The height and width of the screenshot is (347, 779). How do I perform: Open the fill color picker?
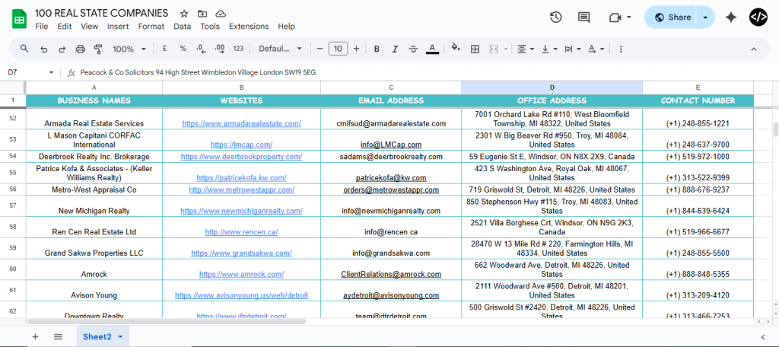456,49
